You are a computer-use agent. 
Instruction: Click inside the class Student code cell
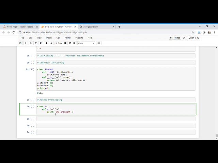(x=116, y=79)
